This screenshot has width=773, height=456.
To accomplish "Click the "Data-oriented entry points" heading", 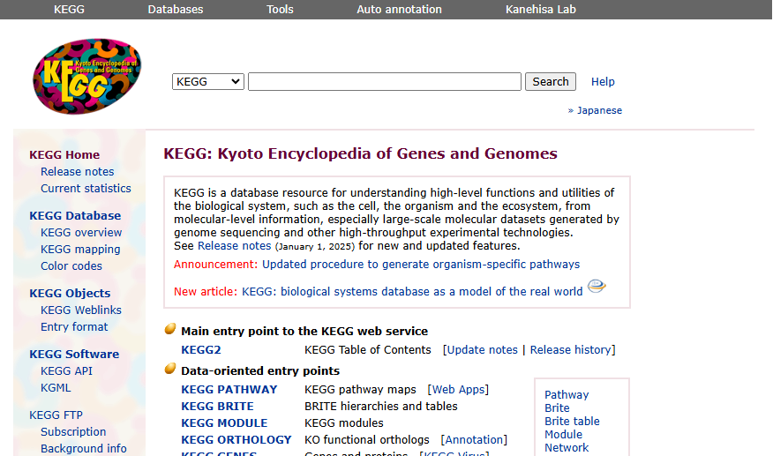I will tap(260, 370).
